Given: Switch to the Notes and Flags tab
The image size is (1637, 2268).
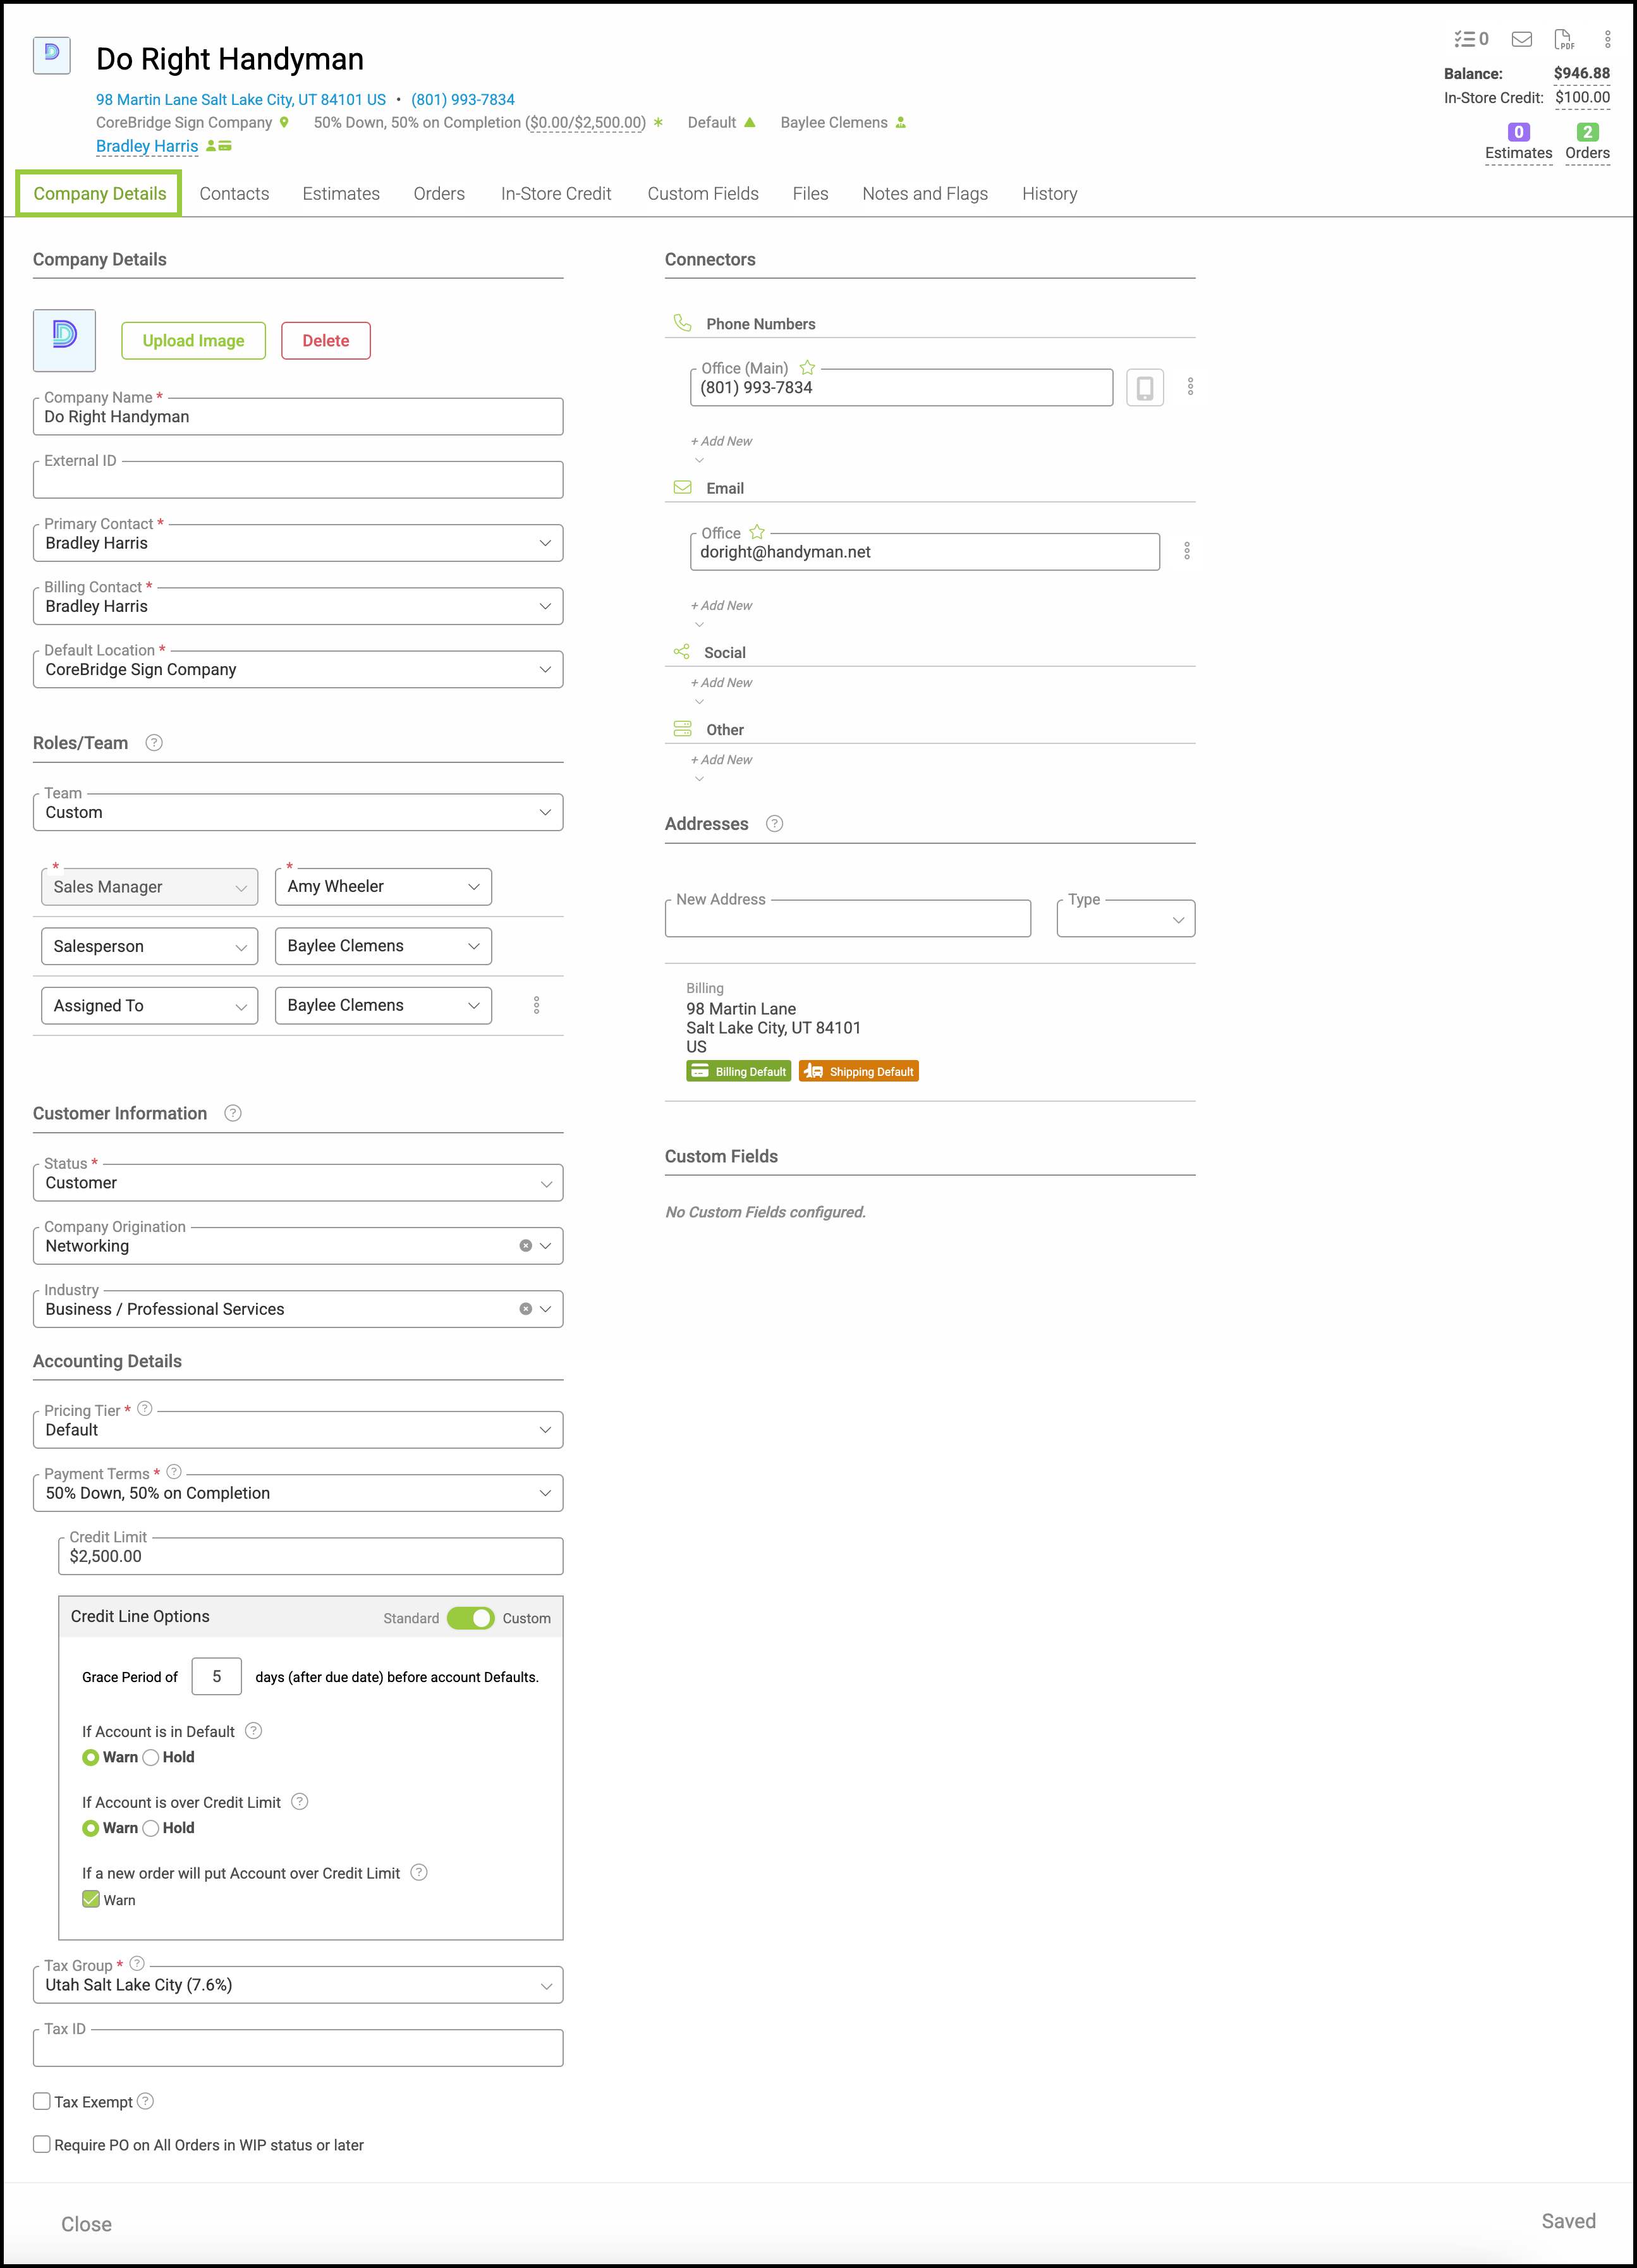Looking at the screenshot, I should (924, 194).
